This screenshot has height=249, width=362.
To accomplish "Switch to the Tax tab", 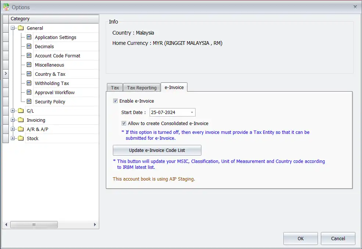I will coord(114,88).
